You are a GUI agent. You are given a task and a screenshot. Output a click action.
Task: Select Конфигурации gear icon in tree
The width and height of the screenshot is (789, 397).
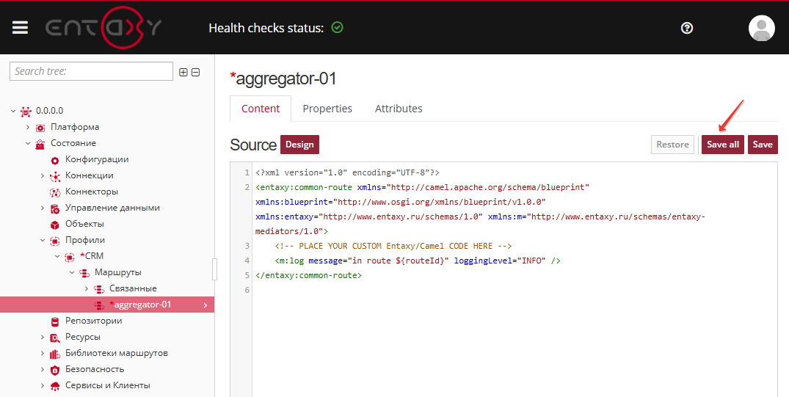point(55,160)
